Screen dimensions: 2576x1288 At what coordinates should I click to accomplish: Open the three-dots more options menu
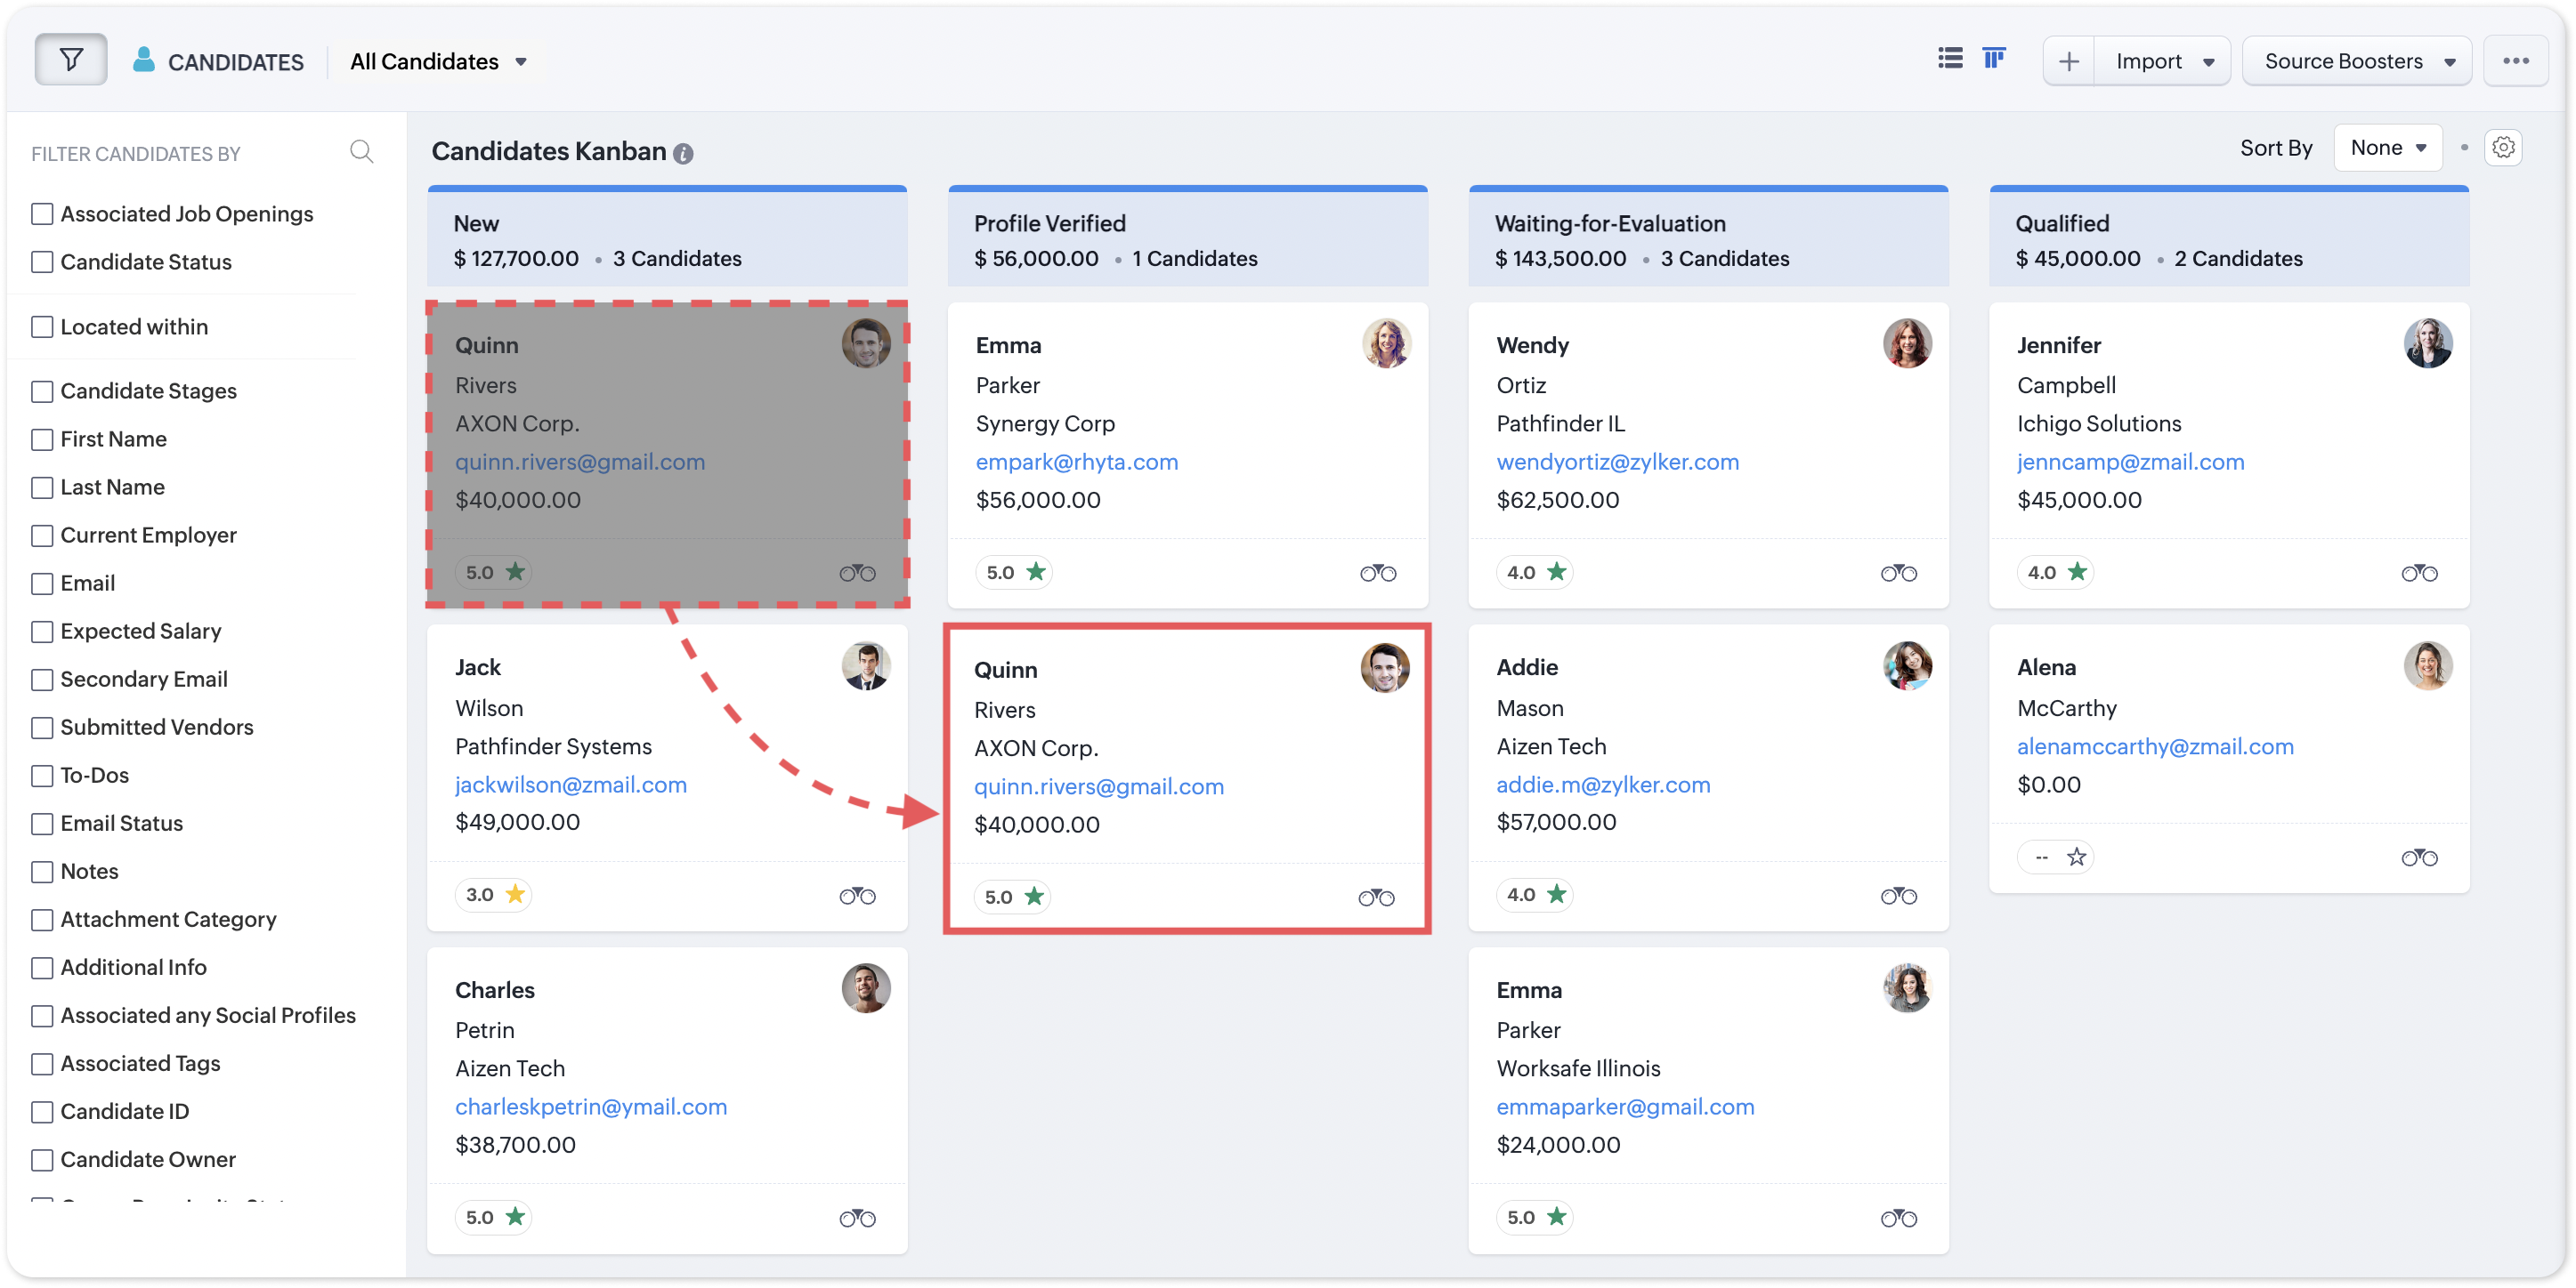(2515, 61)
